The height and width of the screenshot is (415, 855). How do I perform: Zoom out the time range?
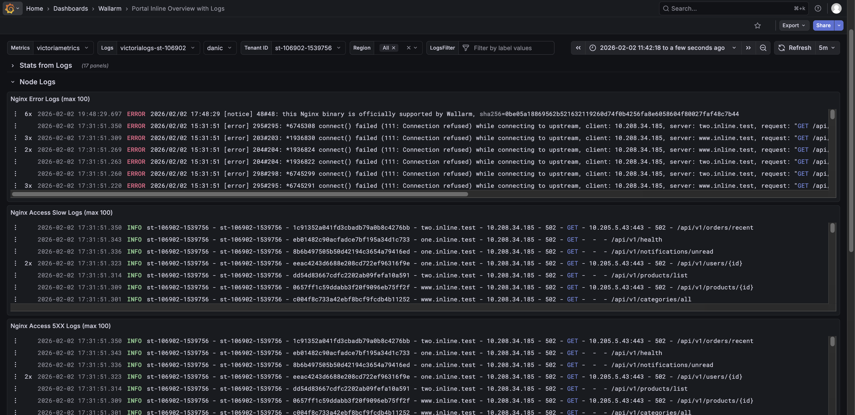[763, 48]
